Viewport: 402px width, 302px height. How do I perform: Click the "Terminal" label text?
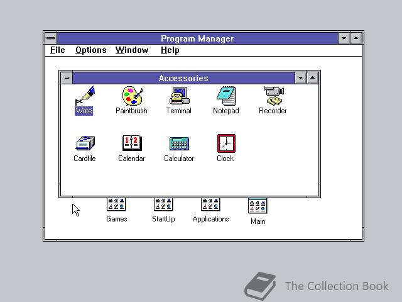[178, 111]
